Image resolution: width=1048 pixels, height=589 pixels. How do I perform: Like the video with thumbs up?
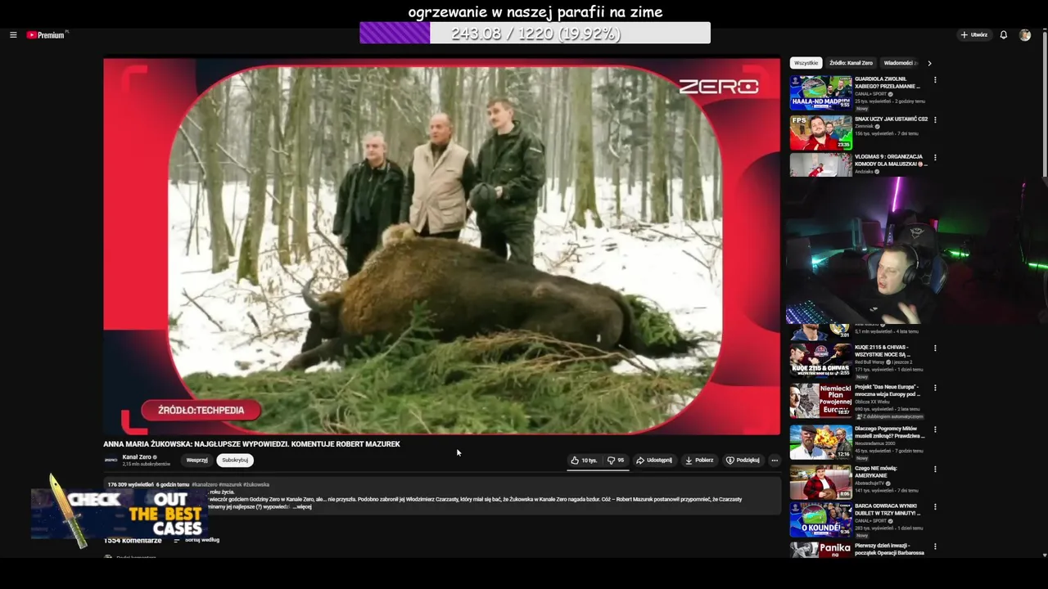click(584, 461)
